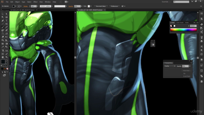Click the Preferences button
Screen dimensions: 204x115
coord(114,6)
